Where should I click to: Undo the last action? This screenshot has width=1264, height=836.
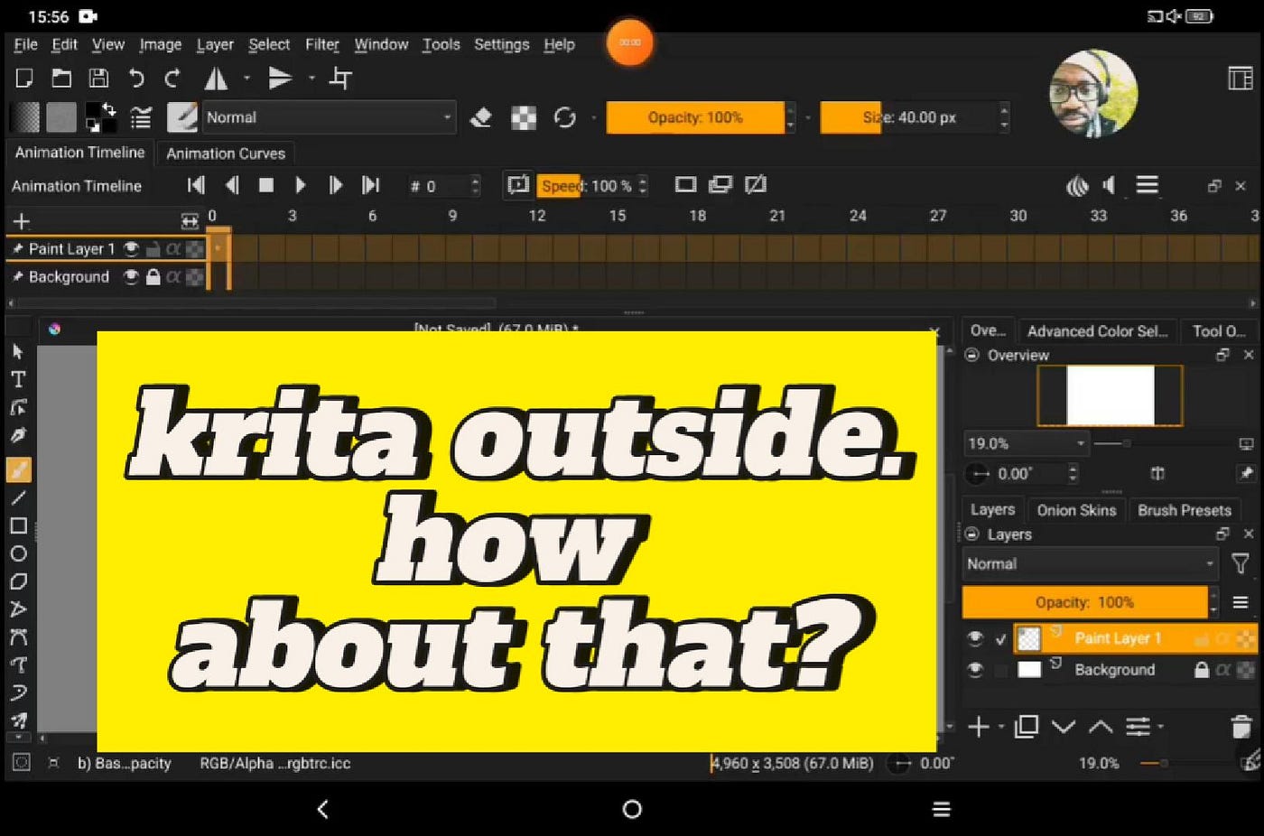pos(135,79)
